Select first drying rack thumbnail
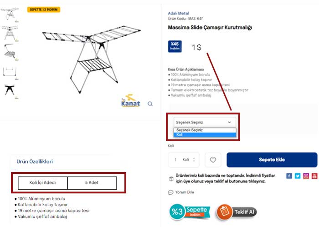This screenshot has width=319, height=227. click(x=10, y=15)
